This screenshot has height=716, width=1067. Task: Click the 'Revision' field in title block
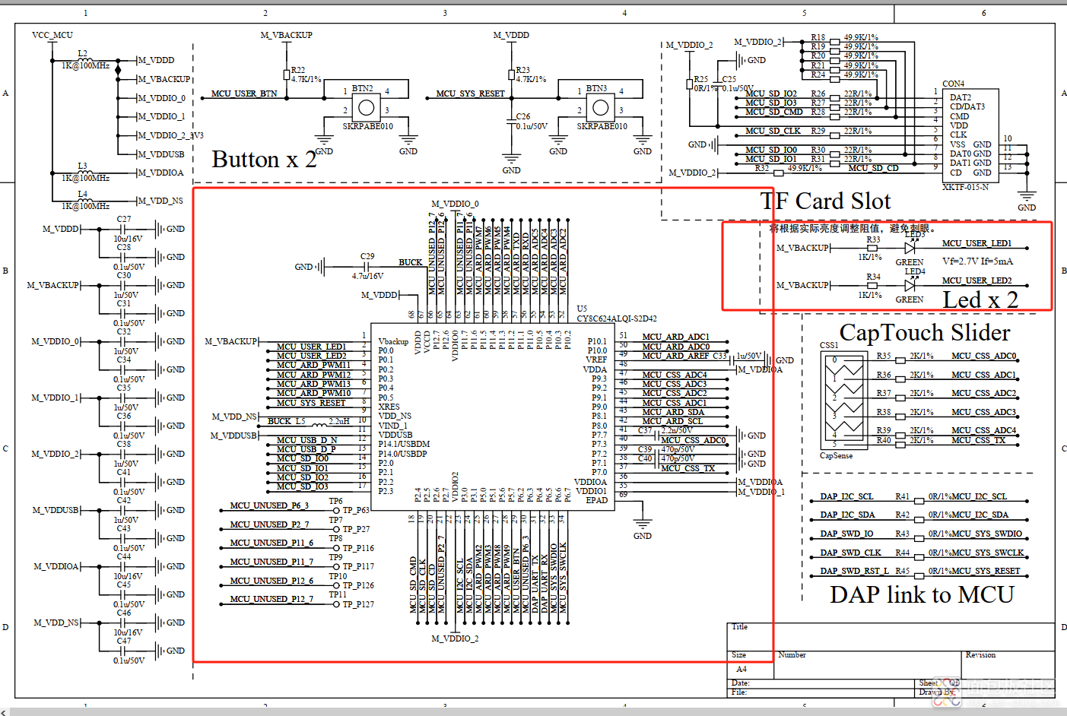[980, 654]
